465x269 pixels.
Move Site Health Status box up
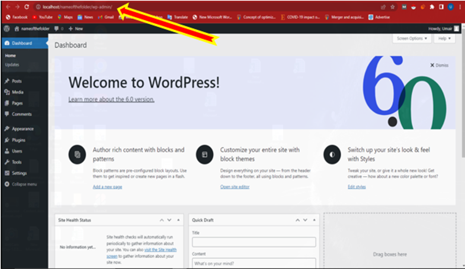click(x=162, y=220)
